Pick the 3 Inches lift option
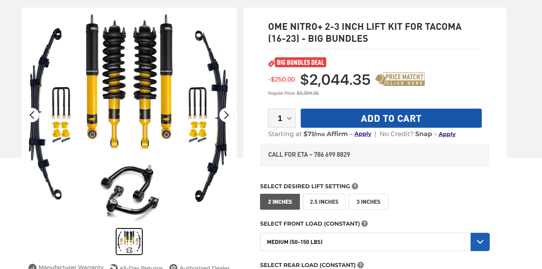This screenshot has width=542, height=269. click(369, 202)
